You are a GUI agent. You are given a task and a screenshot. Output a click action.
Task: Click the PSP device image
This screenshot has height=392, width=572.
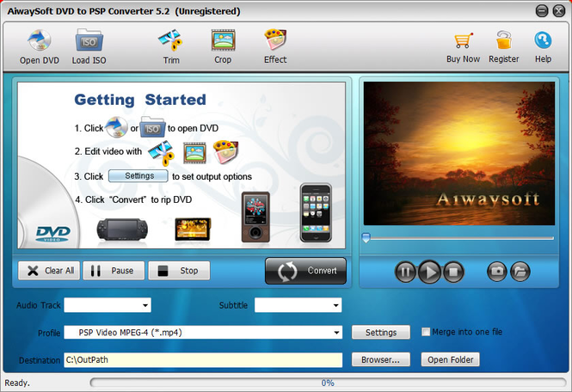pyautogui.click(x=122, y=230)
